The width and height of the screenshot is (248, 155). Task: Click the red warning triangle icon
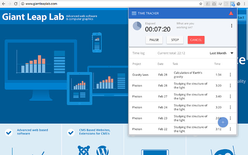point(231,13)
